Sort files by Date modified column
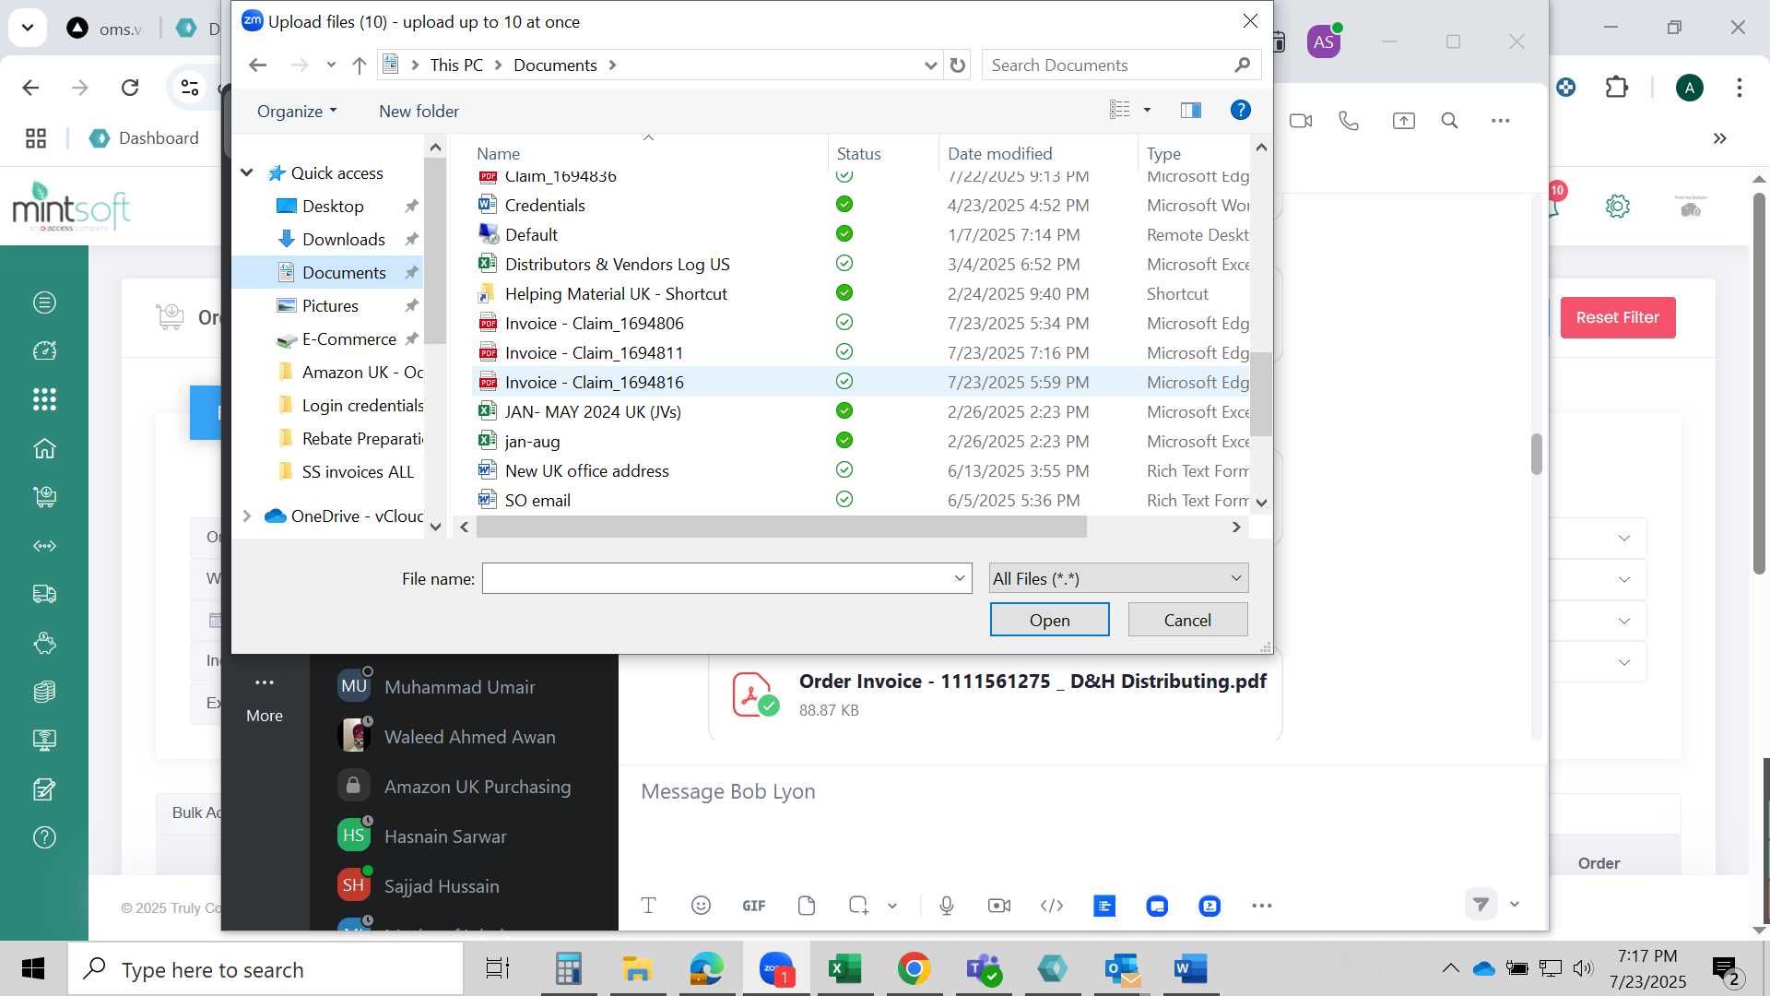This screenshot has height=996, width=1770. [999, 153]
